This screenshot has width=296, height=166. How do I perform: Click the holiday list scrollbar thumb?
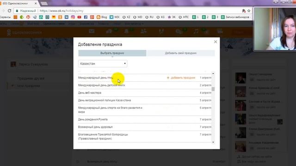213,89
